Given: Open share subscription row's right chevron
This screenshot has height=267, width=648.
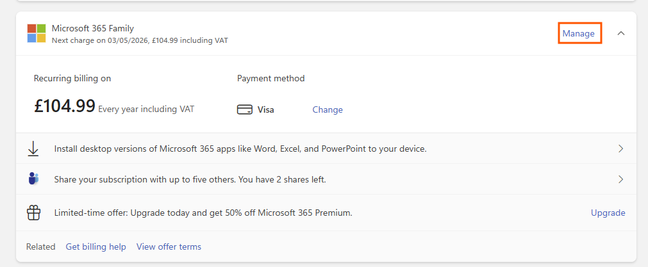Looking at the screenshot, I should 620,179.
